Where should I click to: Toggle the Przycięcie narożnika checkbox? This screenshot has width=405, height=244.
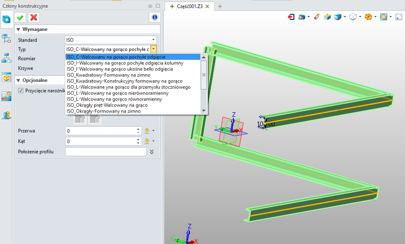tap(21, 91)
